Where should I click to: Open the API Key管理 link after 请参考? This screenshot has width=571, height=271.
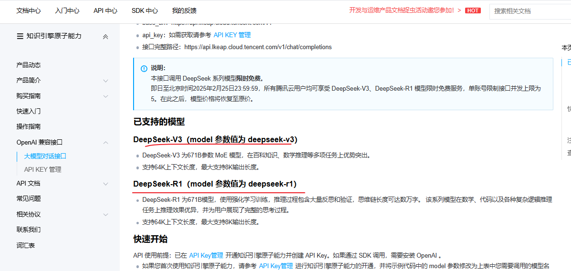coord(276,266)
